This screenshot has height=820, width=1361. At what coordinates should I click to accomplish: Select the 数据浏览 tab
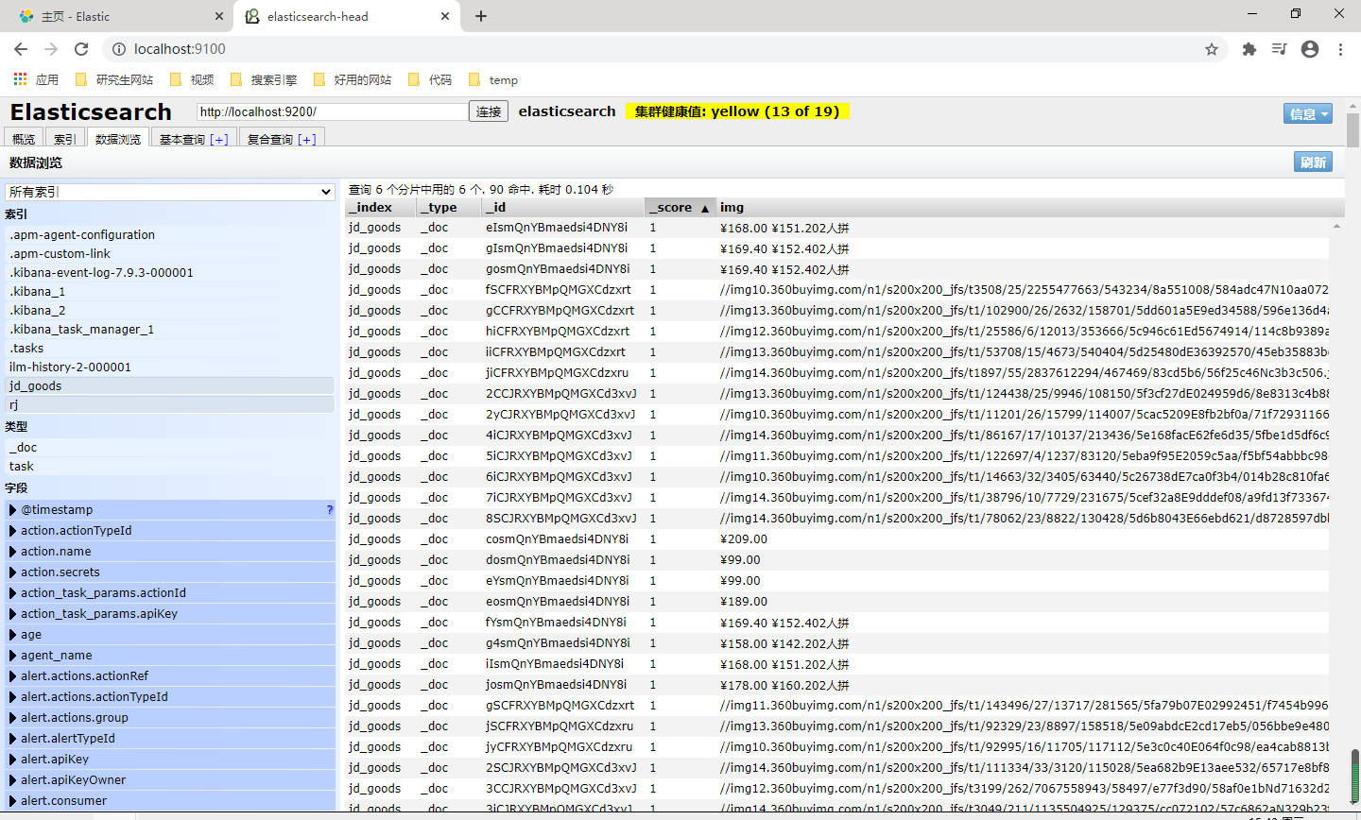pos(118,139)
